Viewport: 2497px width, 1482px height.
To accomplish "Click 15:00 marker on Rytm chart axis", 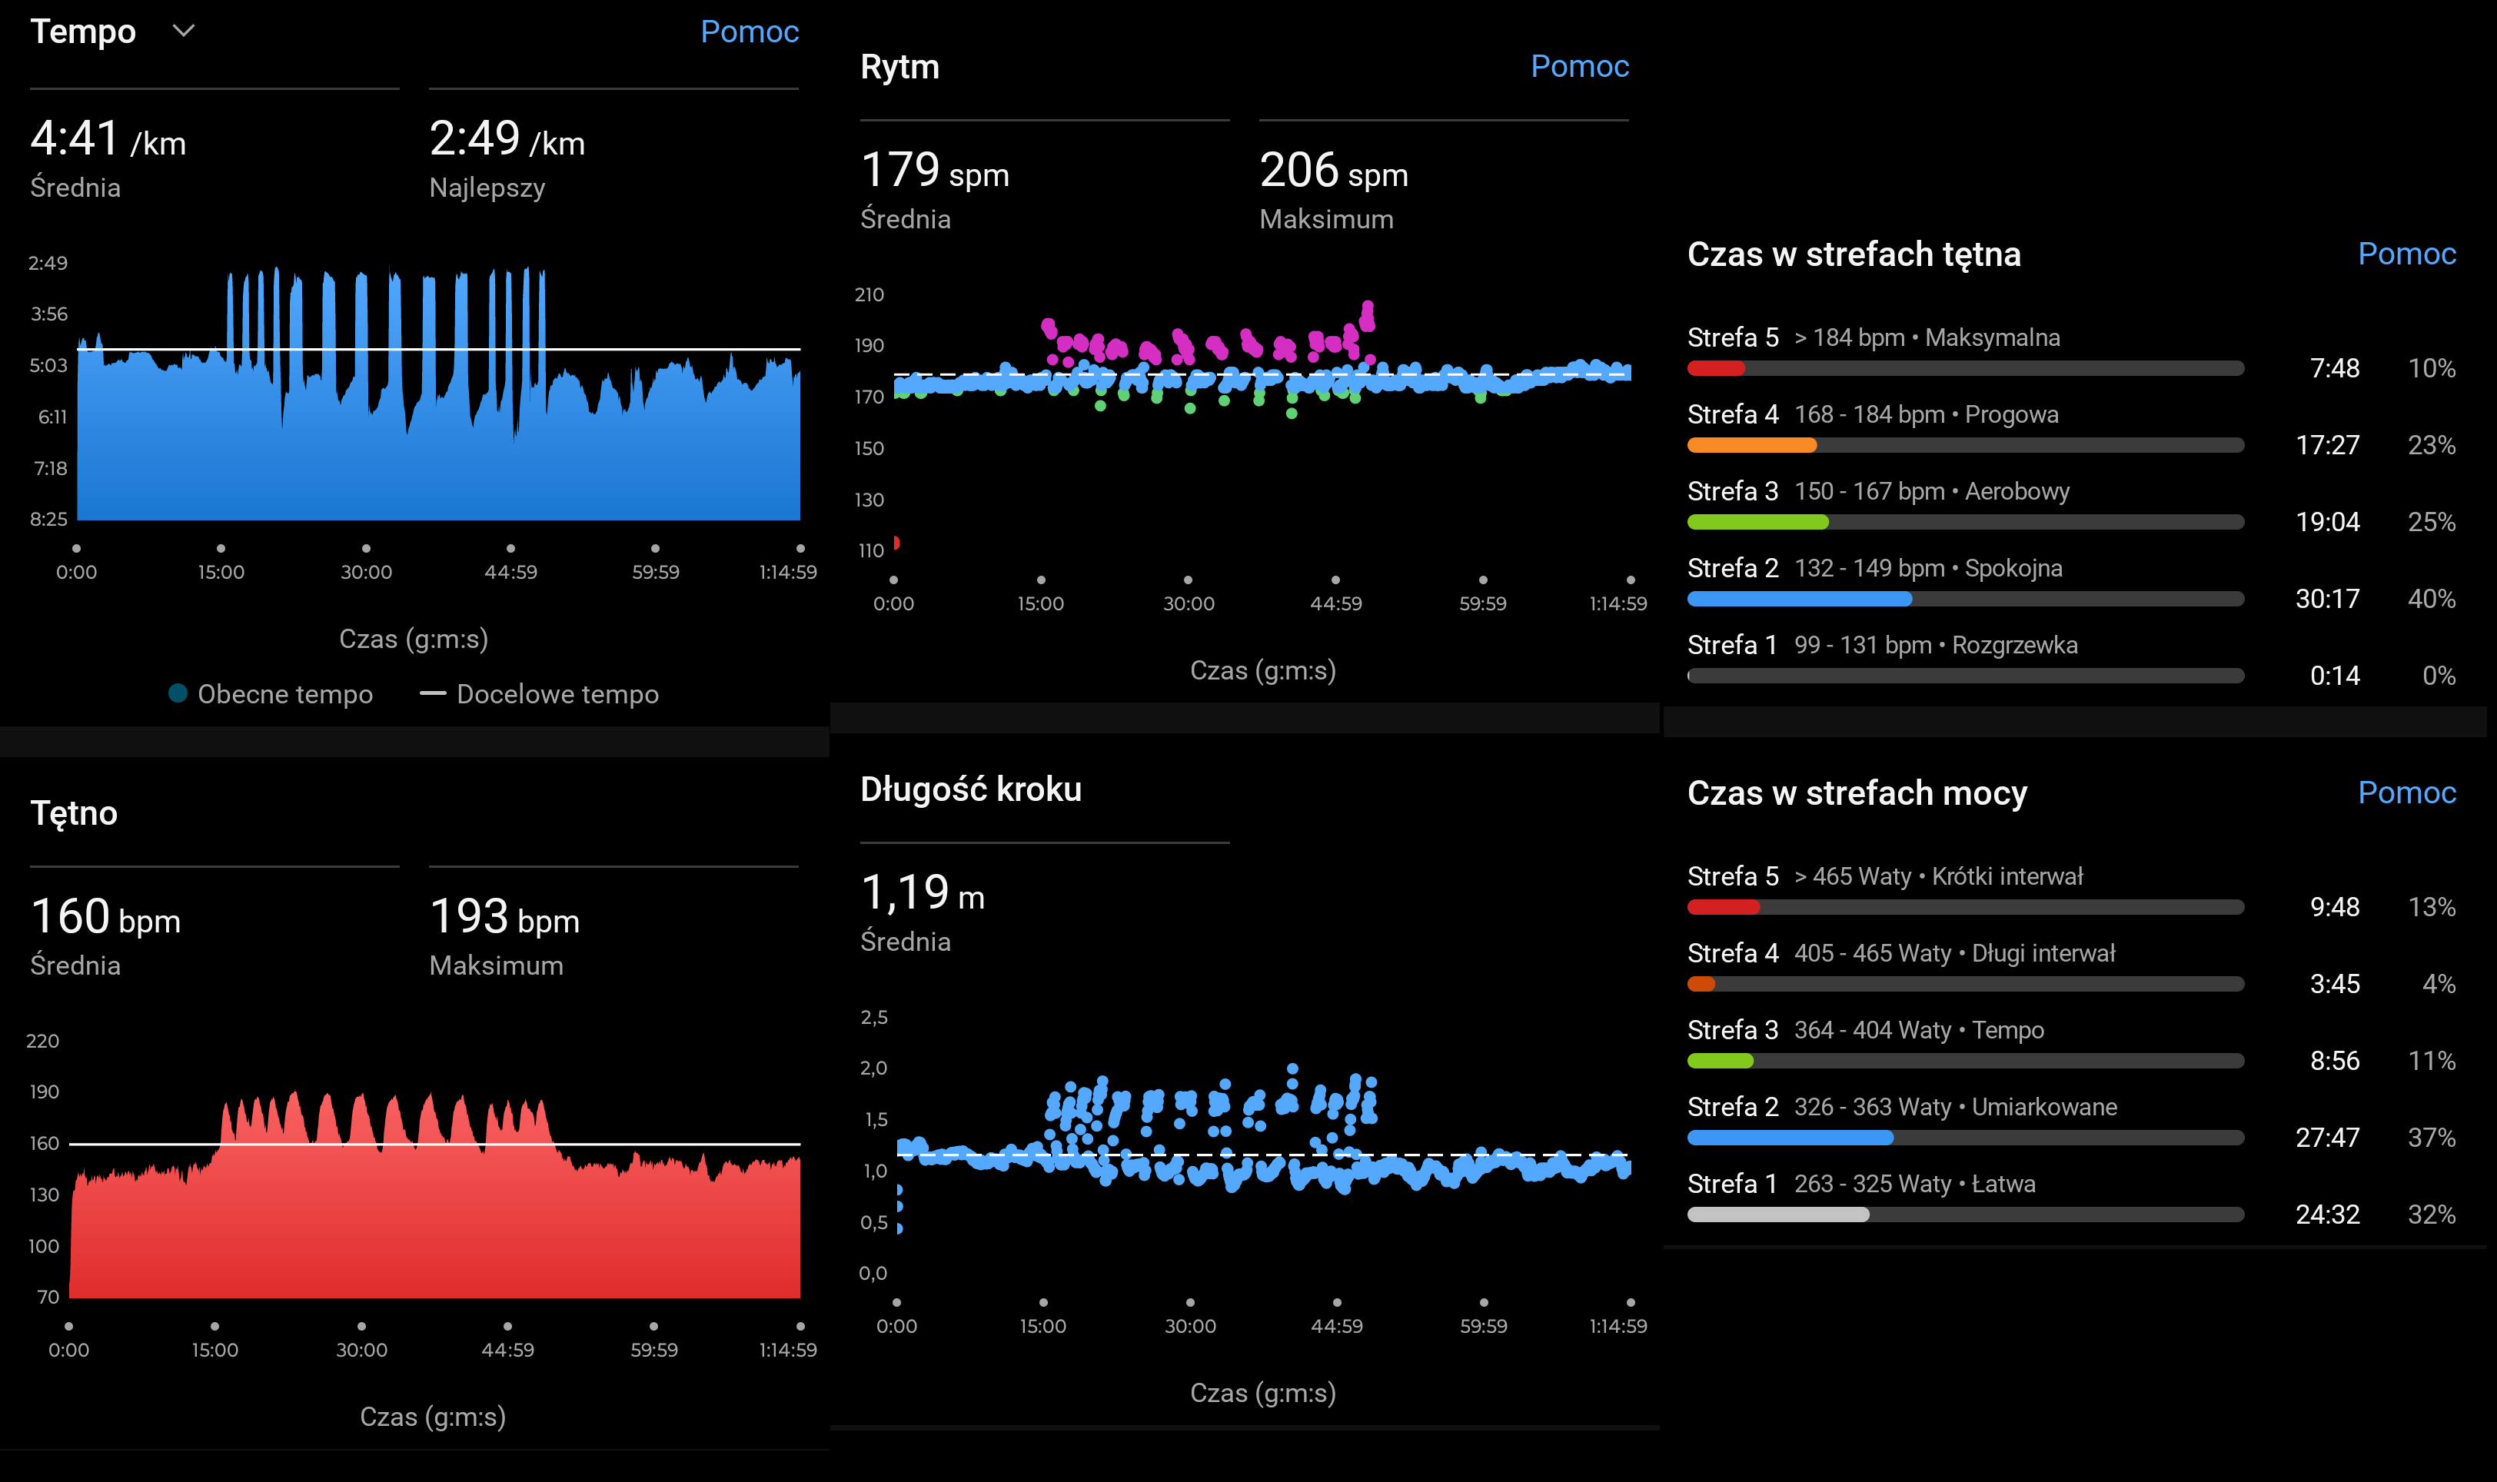I will coord(1041,580).
